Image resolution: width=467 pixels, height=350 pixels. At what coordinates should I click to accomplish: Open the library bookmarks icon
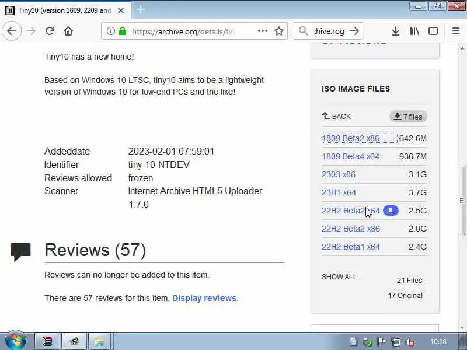tap(414, 31)
